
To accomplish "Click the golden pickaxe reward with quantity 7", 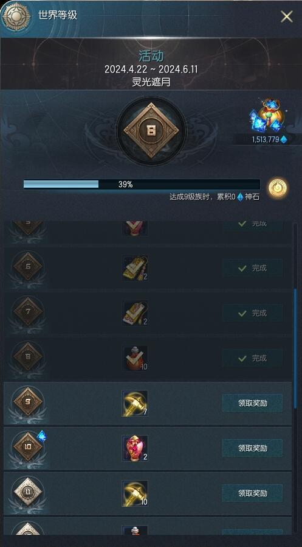I will [135, 403].
